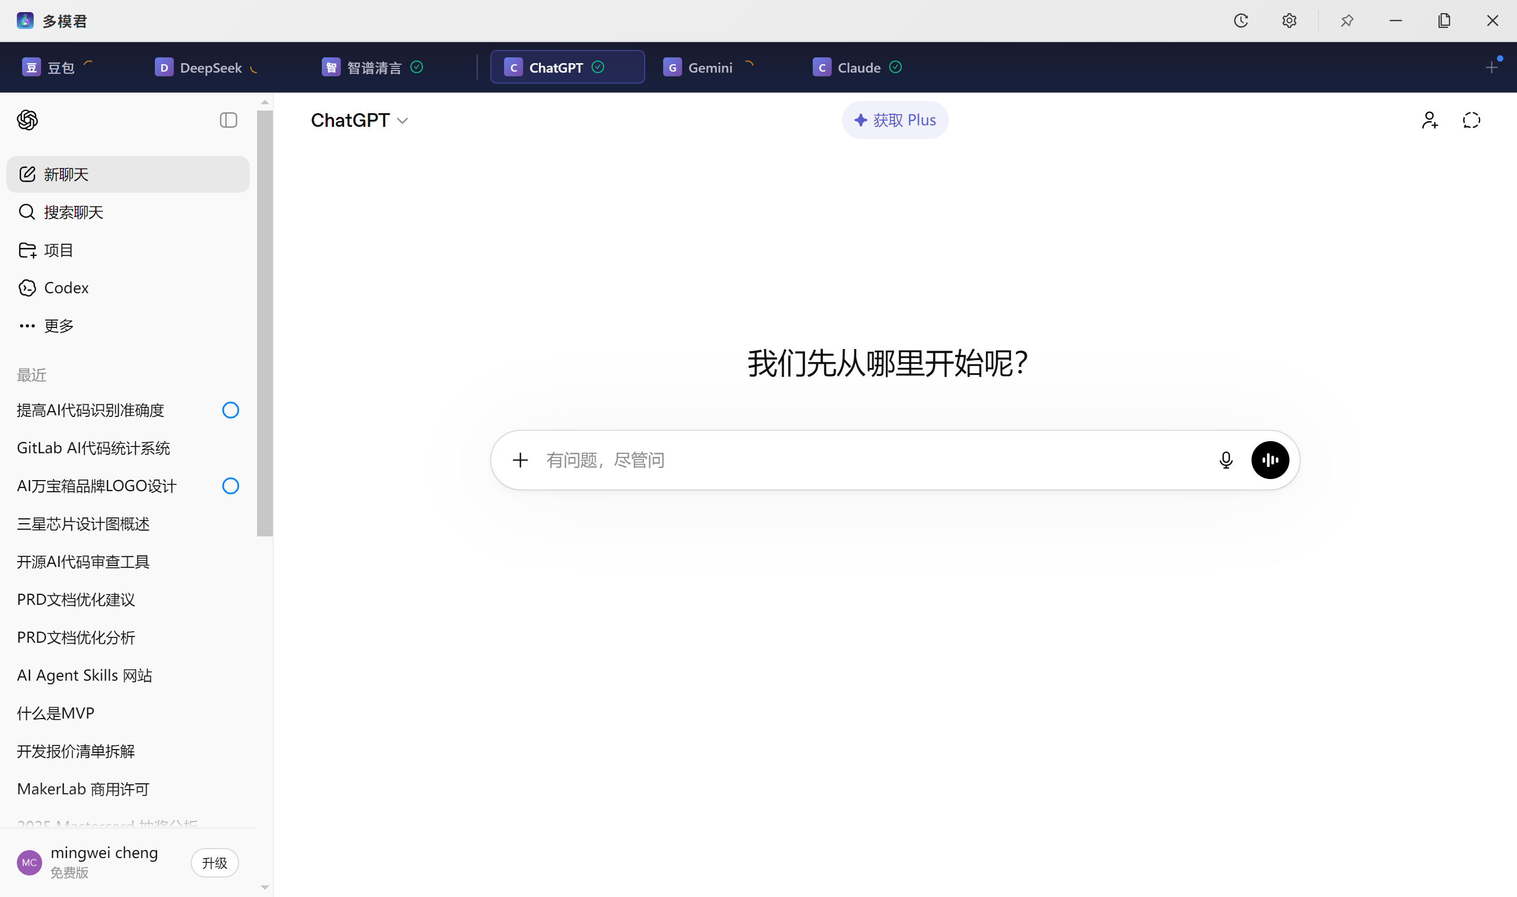1517x897 pixels.
Task: Expand the ChatGPT model selector dropdown
Action: tap(359, 121)
